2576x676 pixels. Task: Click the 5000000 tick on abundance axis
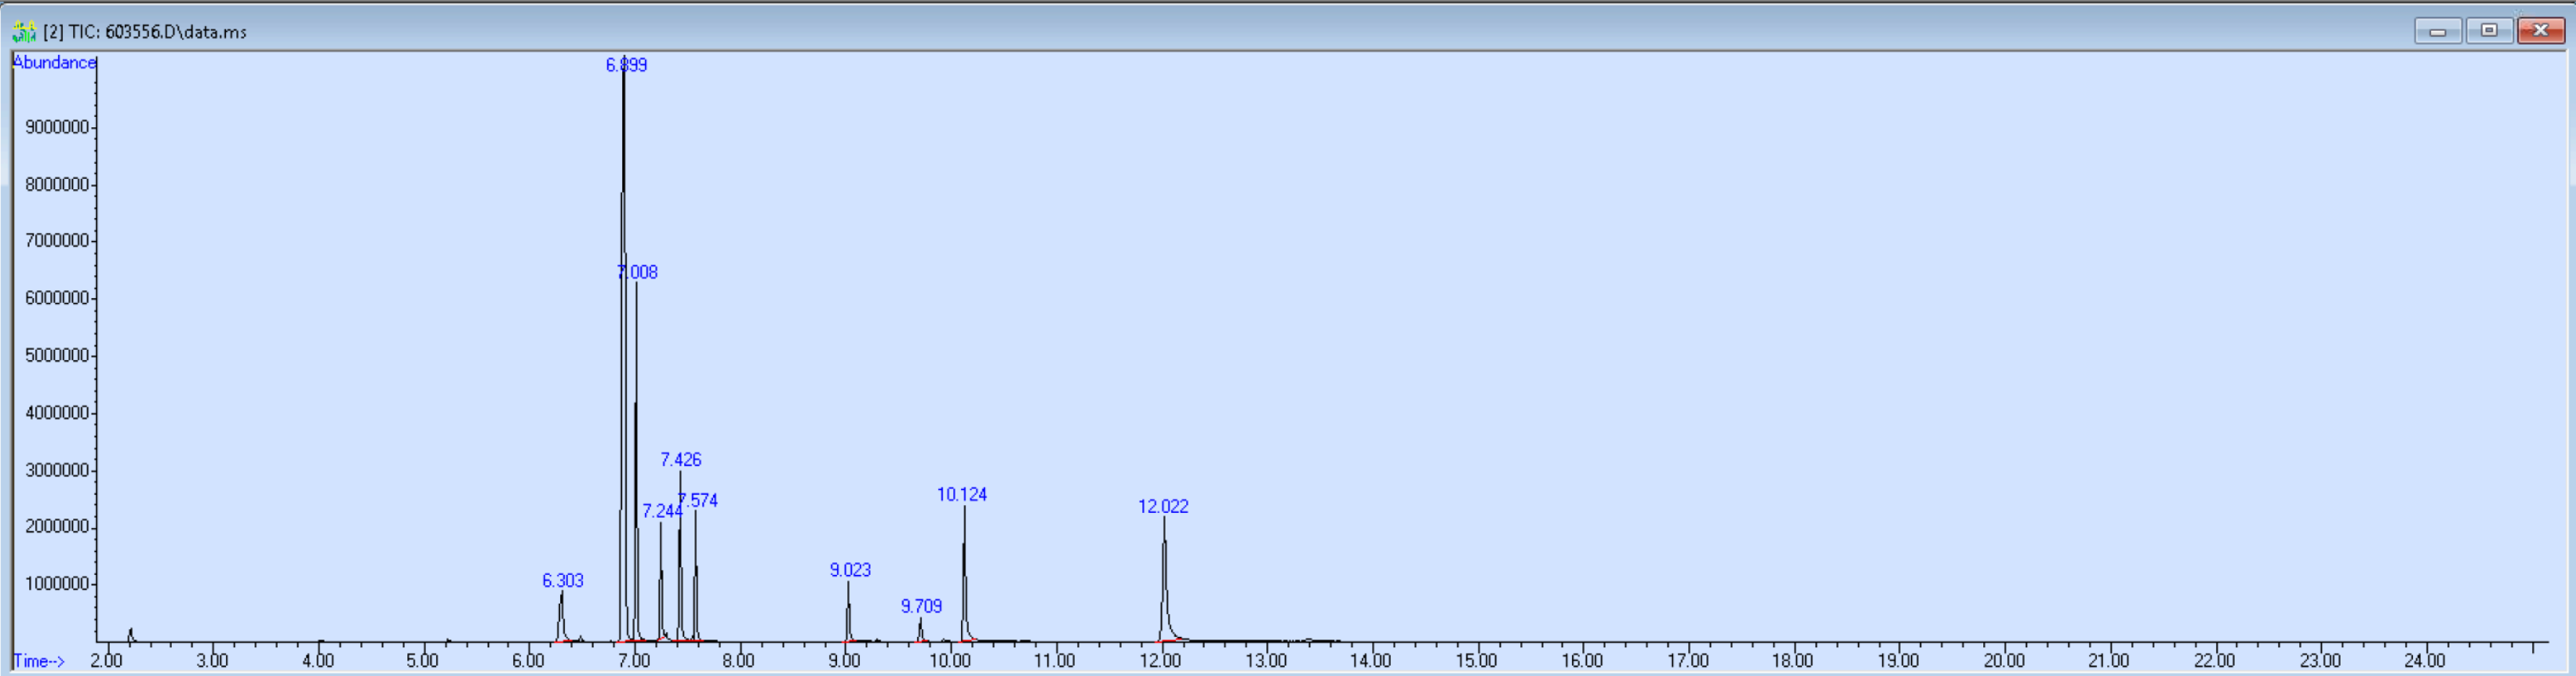pos(57,356)
